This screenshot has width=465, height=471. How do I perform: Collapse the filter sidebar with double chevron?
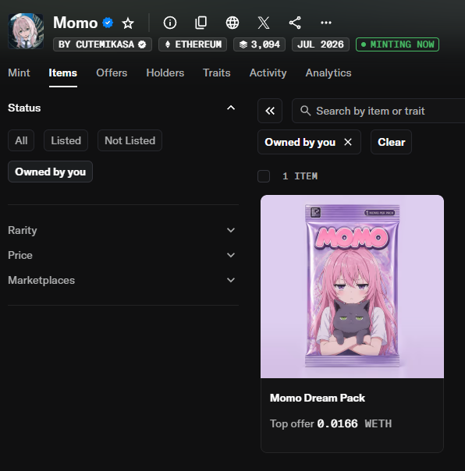click(x=270, y=111)
